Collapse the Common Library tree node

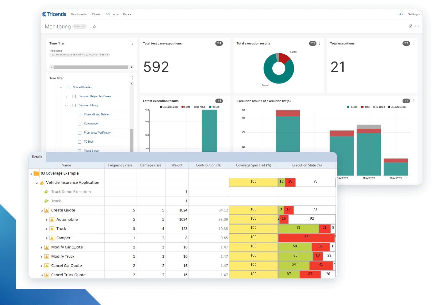click(66, 106)
